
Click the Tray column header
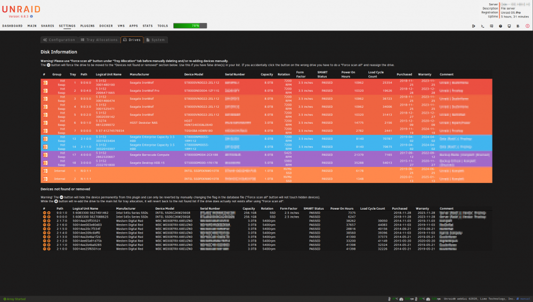pyautogui.click(x=72, y=75)
